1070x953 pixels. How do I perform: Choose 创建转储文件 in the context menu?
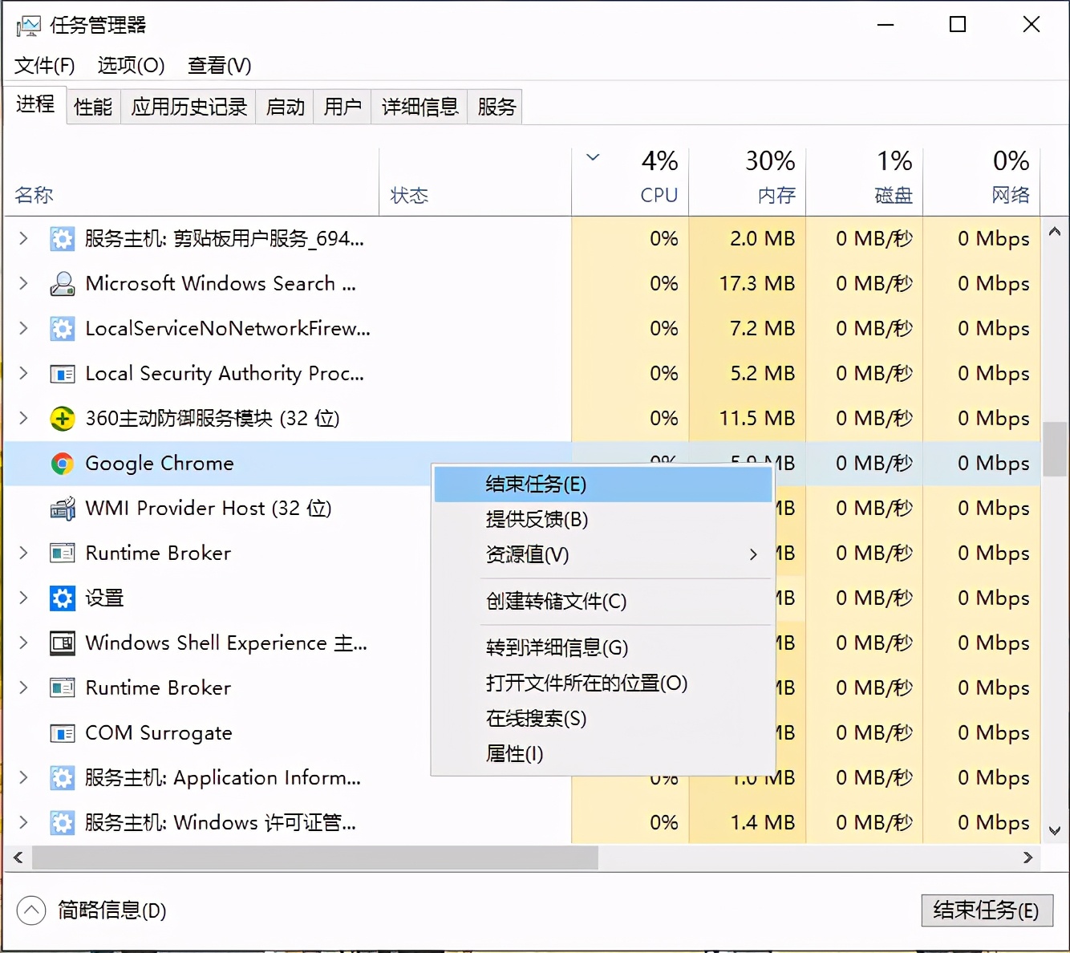point(603,602)
